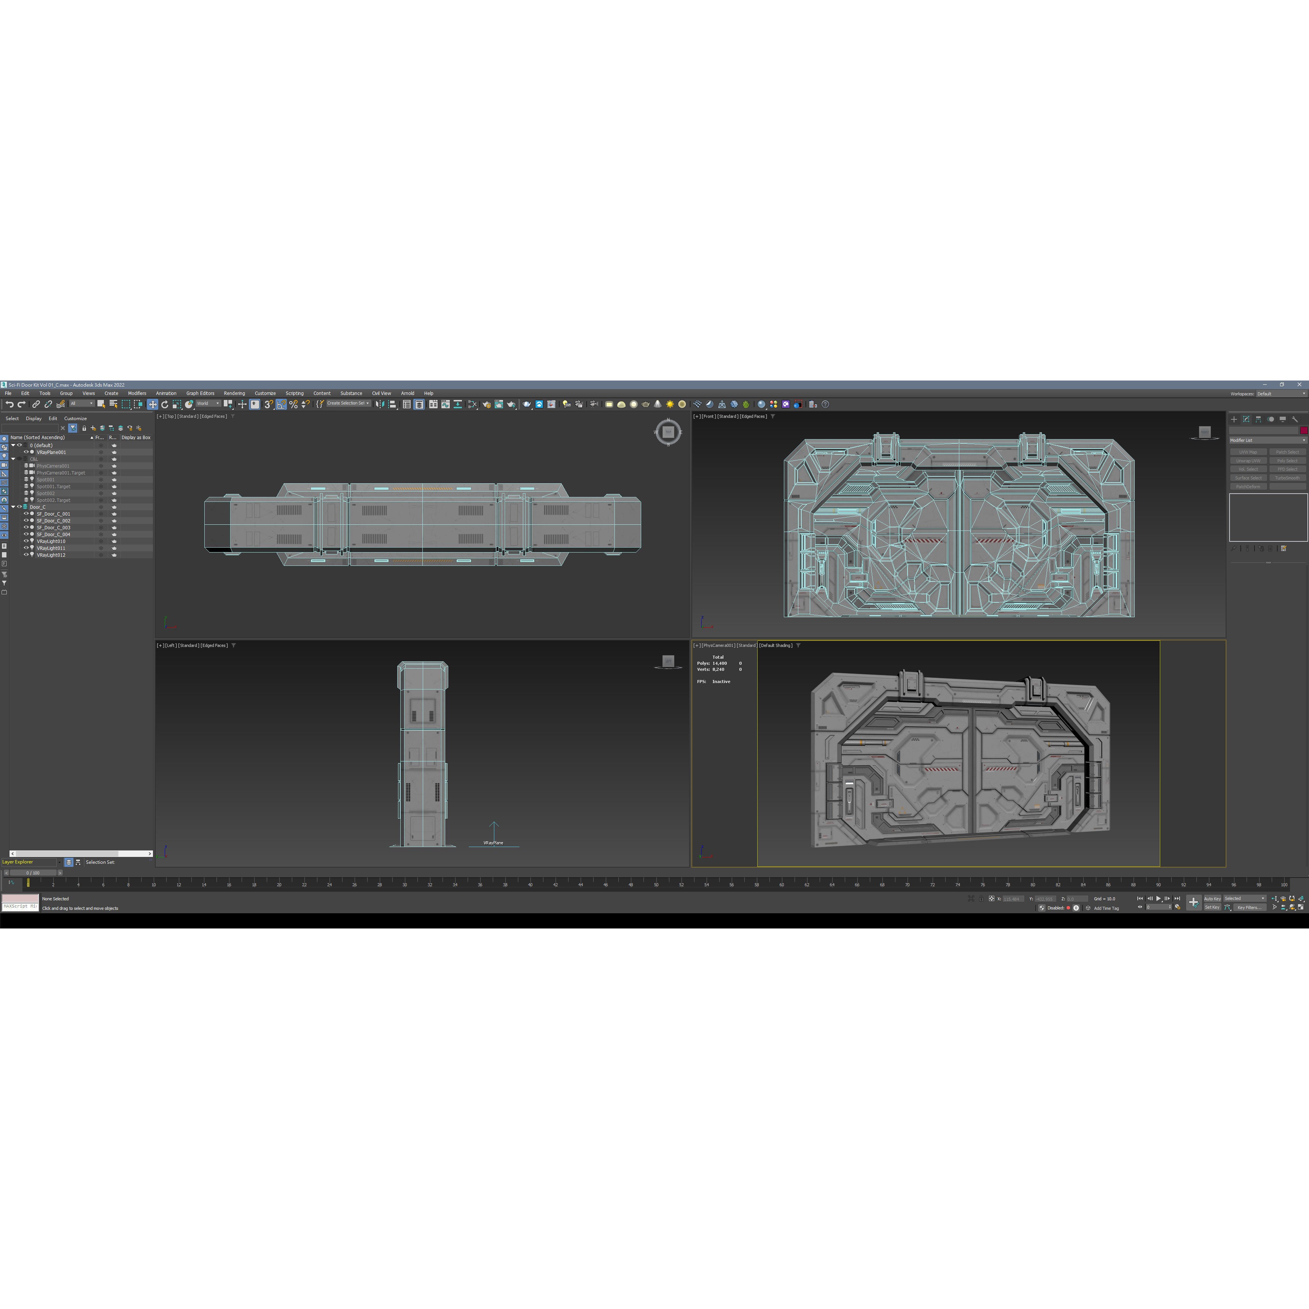Image resolution: width=1309 pixels, height=1309 pixels.
Task: Click the Angle Snap toggle icon
Action: tap(281, 404)
